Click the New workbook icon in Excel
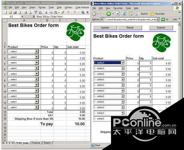 point(6,13)
